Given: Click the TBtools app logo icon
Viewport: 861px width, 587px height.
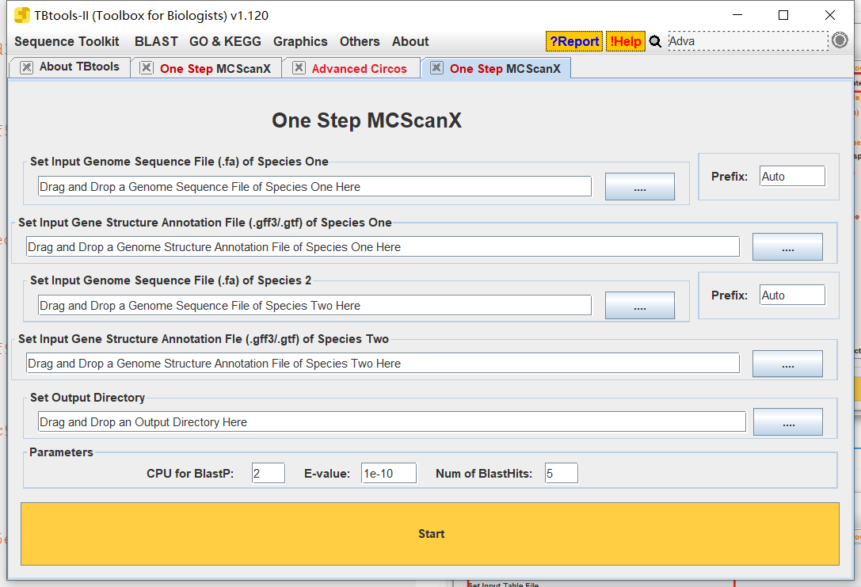Looking at the screenshot, I should tap(22, 15).
